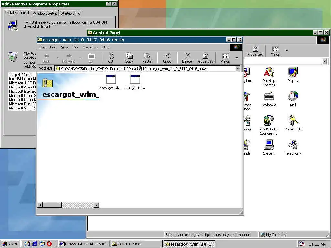Select the Install/Uninstall tab
This screenshot has height=248, width=331.
(17, 13)
